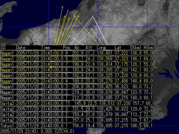
Task: Select distance value 90.0
Action: coord(137,87)
